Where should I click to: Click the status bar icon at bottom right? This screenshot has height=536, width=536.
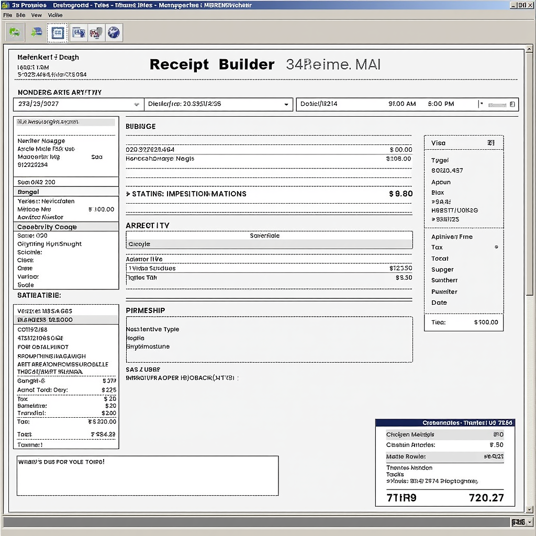518,522
